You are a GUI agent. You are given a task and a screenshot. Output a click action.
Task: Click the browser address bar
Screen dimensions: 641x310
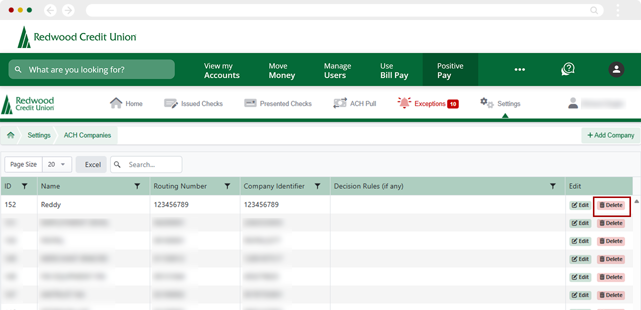point(344,10)
